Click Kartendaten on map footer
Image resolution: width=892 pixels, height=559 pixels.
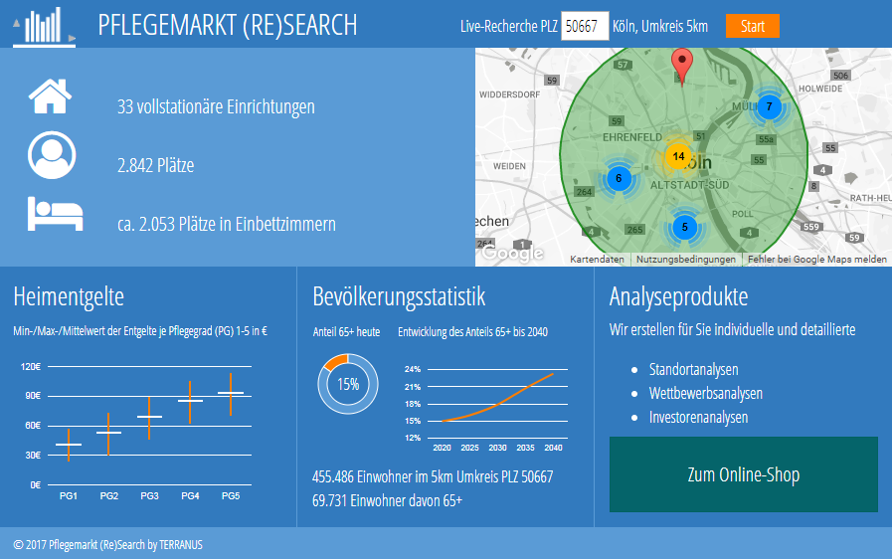(x=598, y=260)
